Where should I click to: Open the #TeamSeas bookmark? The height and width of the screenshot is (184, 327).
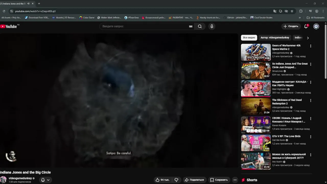point(132,18)
